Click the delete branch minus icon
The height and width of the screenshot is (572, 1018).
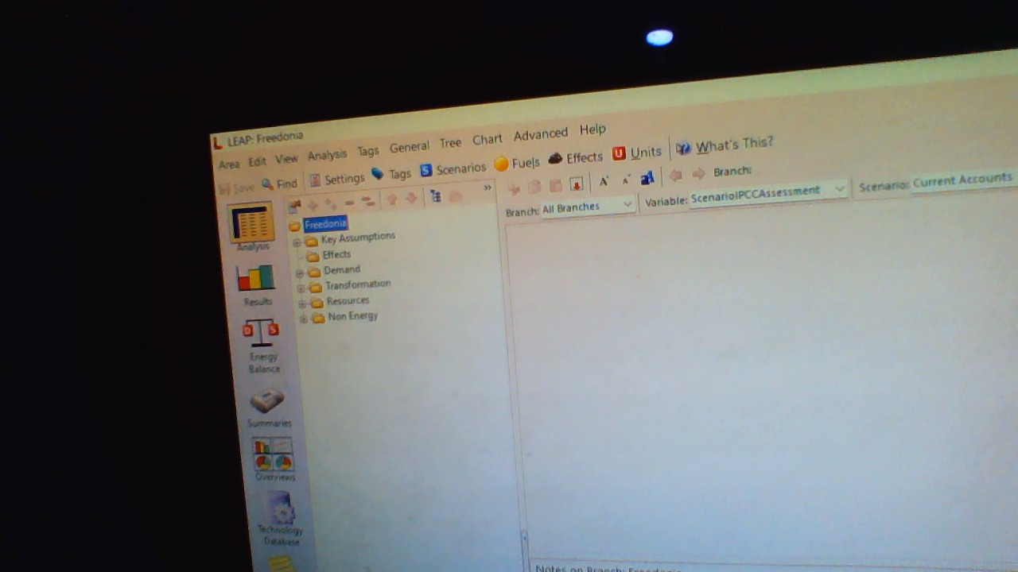(x=349, y=203)
